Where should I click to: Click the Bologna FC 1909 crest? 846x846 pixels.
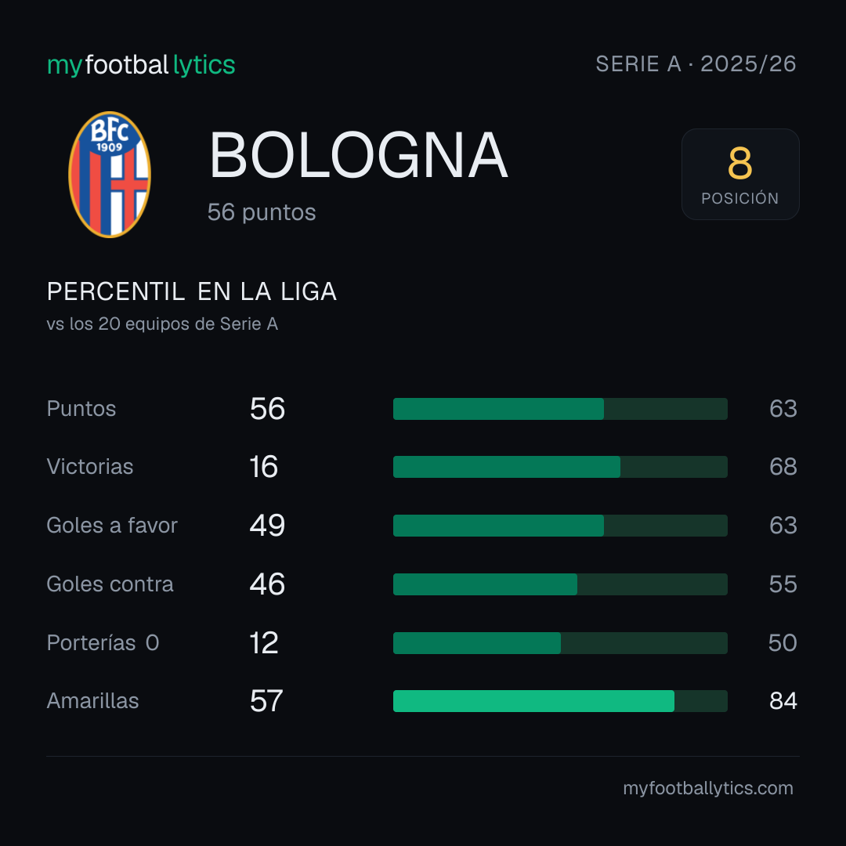click(110, 174)
